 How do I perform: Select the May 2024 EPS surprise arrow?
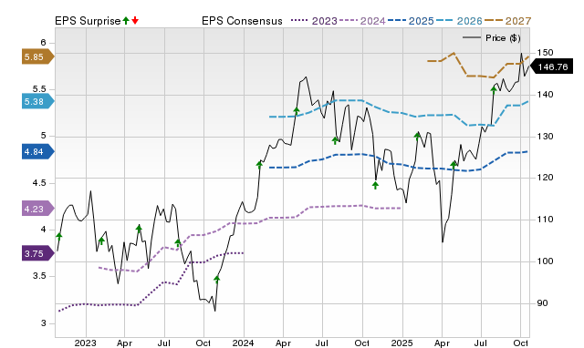click(297, 111)
